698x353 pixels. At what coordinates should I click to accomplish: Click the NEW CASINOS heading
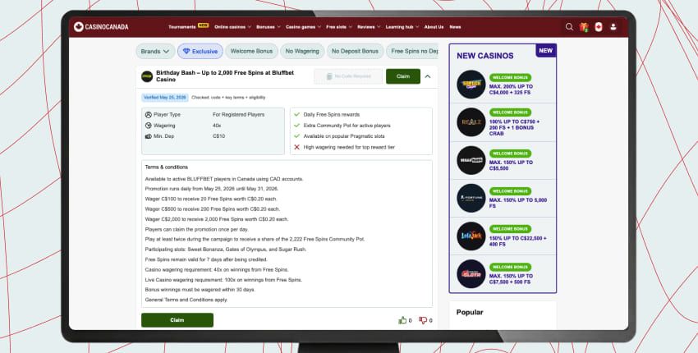pos(484,56)
